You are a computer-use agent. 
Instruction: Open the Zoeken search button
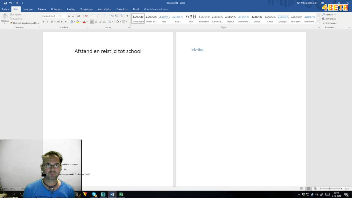pos(328,15)
